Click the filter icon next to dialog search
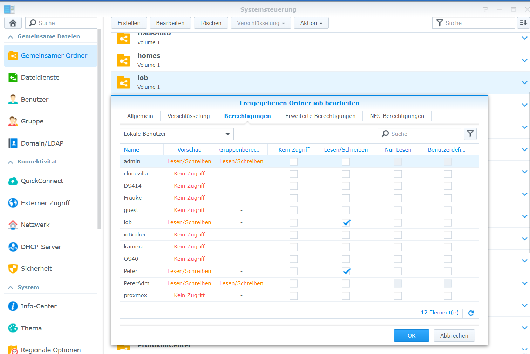530x354 pixels. click(x=470, y=134)
